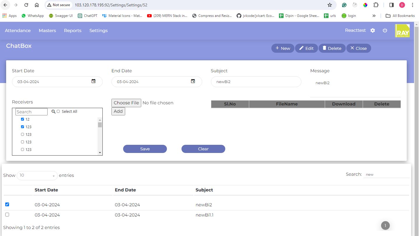Uncheck the receiver labeled 12
This screenshot has width=419, height=236.
coord(22,119)
